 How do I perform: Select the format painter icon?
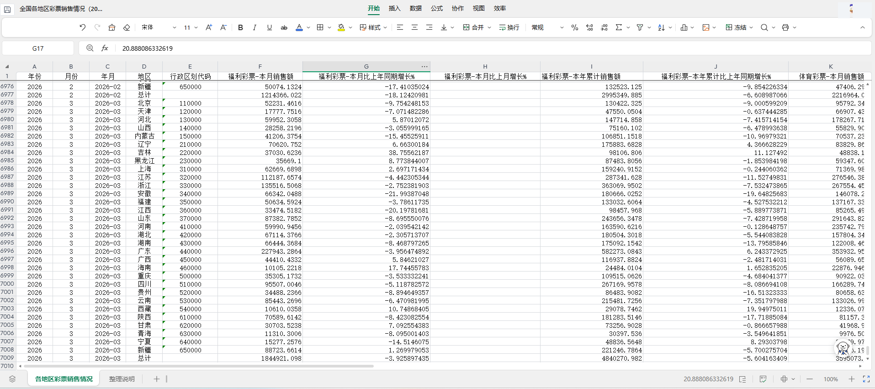click(x=112, y=27)
